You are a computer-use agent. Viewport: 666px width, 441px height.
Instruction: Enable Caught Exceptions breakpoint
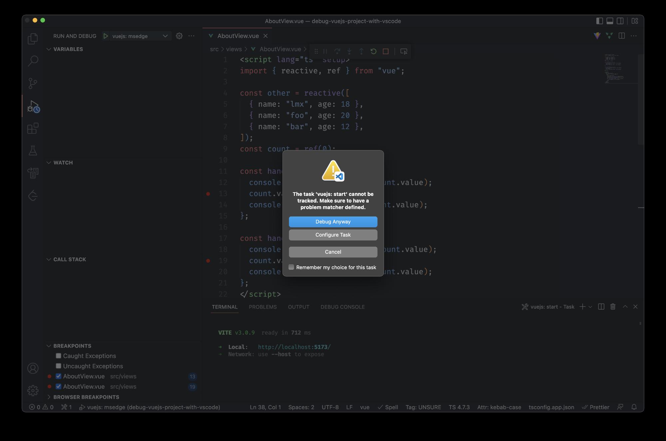click(59, 356)
